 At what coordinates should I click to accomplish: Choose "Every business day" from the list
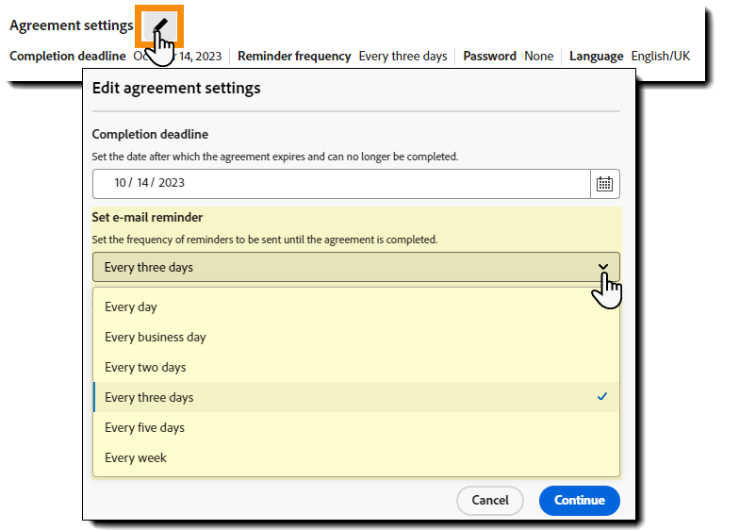[x=156, y=337]
